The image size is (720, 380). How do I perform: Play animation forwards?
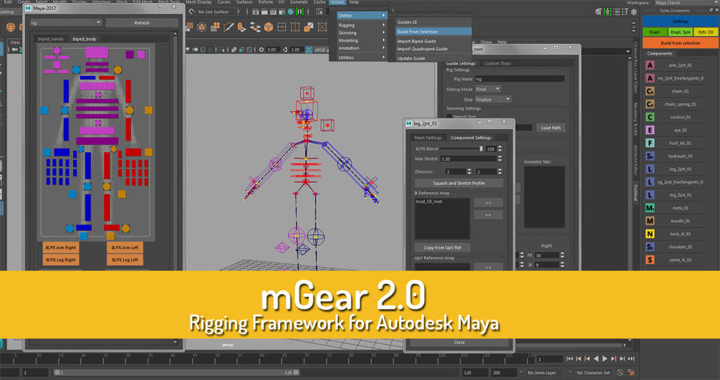[x=605, y=358]
